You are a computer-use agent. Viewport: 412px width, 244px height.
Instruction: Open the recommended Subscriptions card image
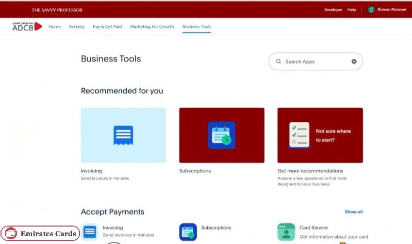pos(222,135)
